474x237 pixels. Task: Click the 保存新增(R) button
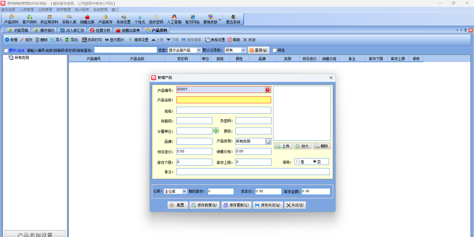click(x=204, y=205)
